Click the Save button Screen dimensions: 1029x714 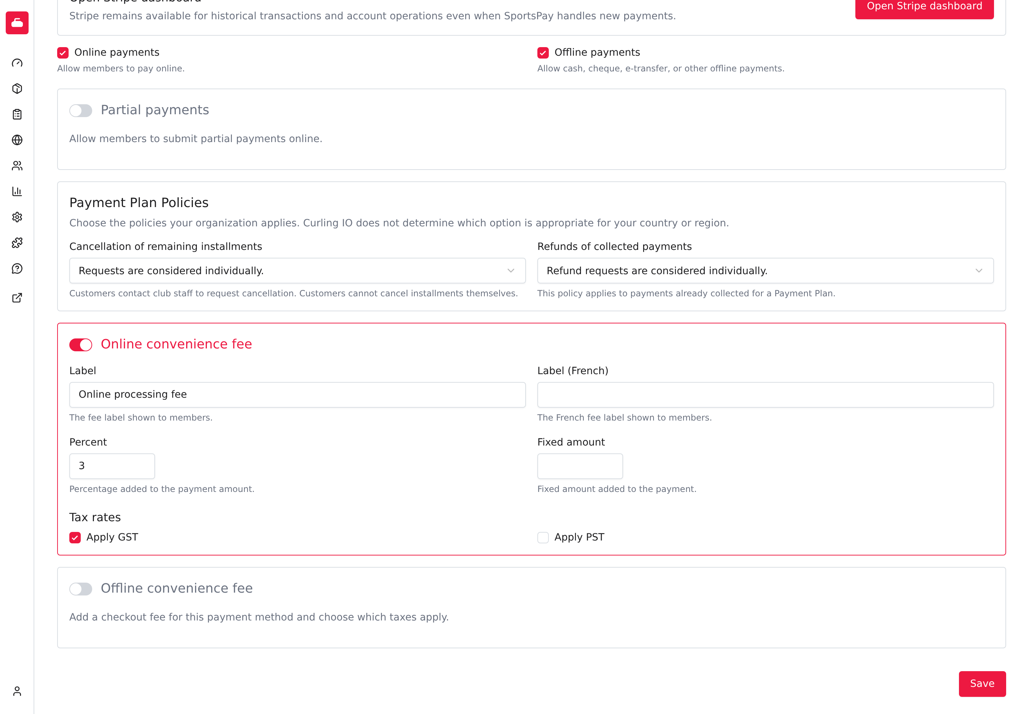(x=982, y=684)
